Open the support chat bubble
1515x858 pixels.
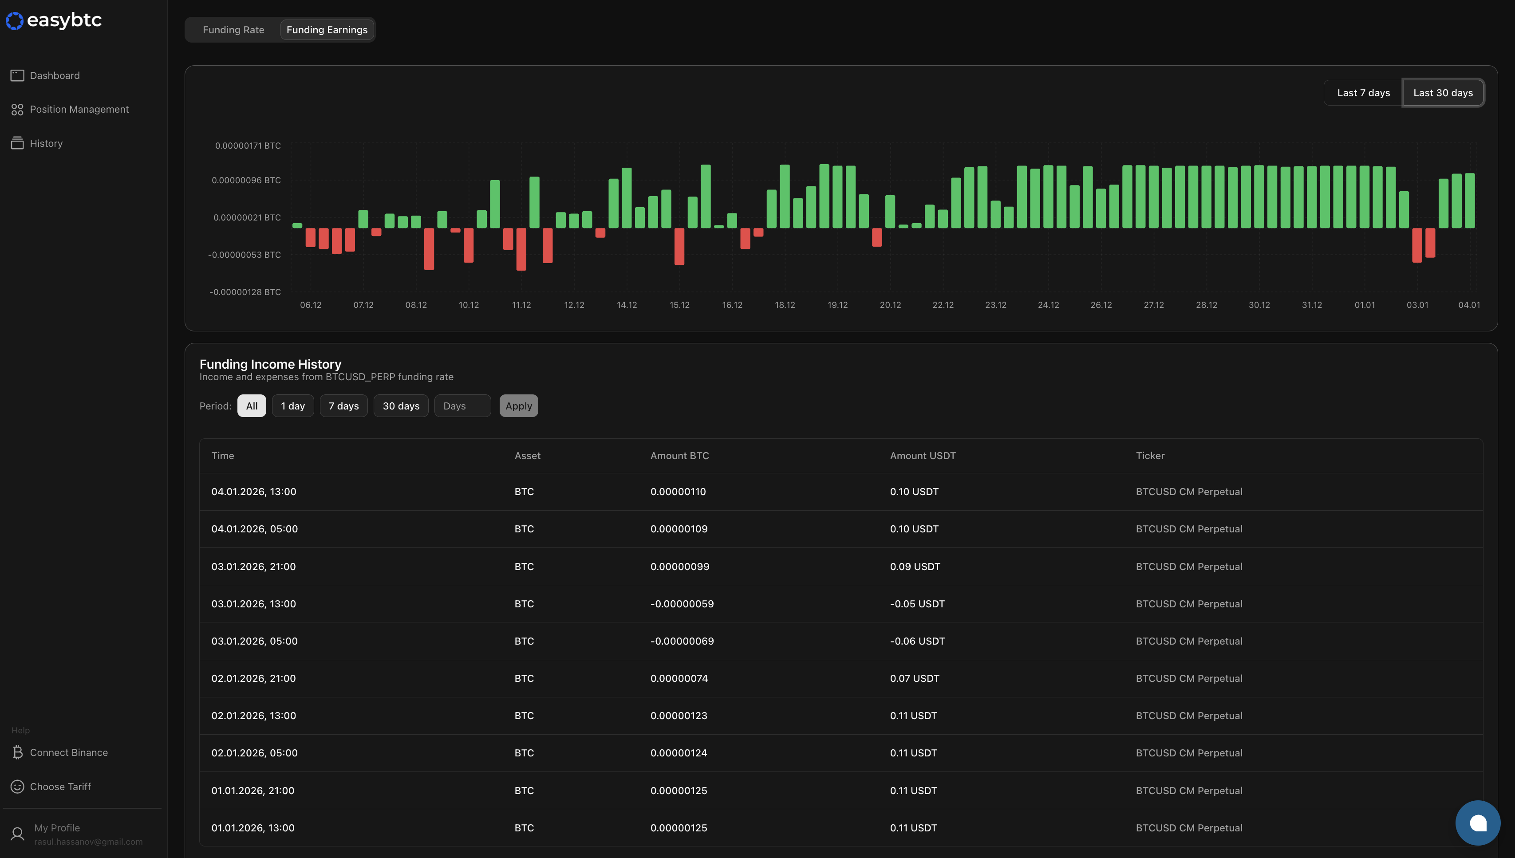[x=1478, y=823]
